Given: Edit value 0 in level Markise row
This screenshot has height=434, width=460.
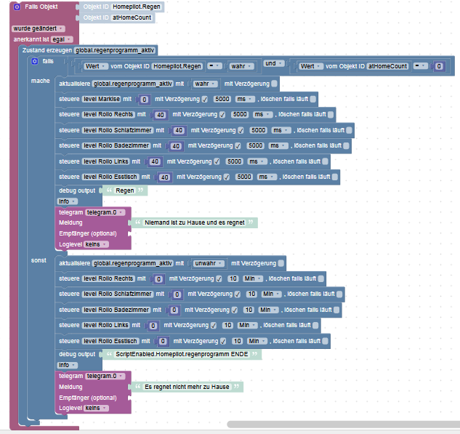Looking at the screenshot, I should coord(144,100).
